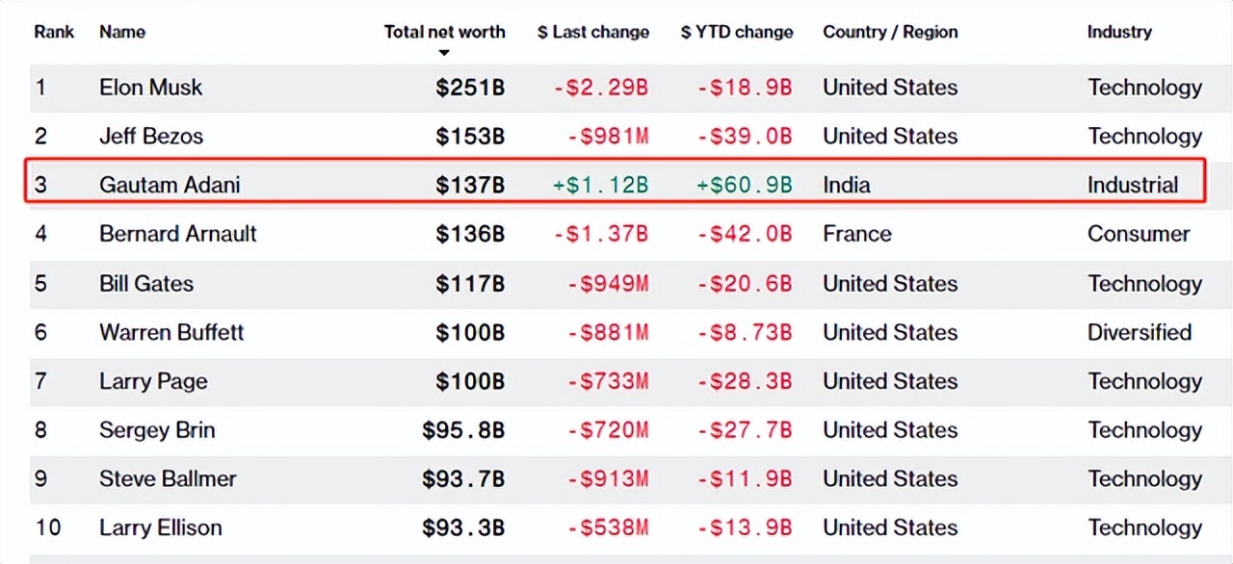
Task: Click the $ YTD change column header
Action: coord(737,32)
